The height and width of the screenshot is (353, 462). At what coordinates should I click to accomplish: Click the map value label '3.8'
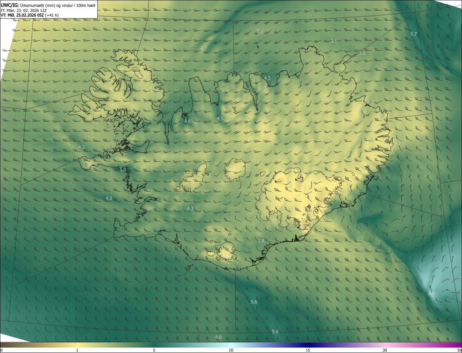261,241
